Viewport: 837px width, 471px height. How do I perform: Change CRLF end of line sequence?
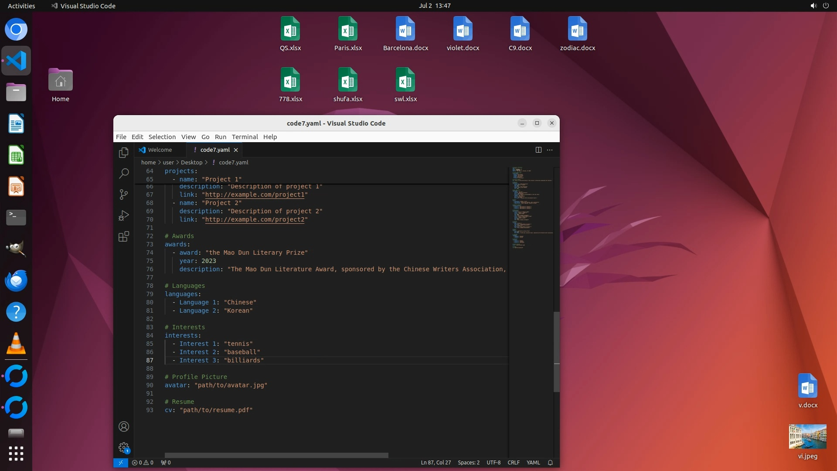(x=514, y=463)
